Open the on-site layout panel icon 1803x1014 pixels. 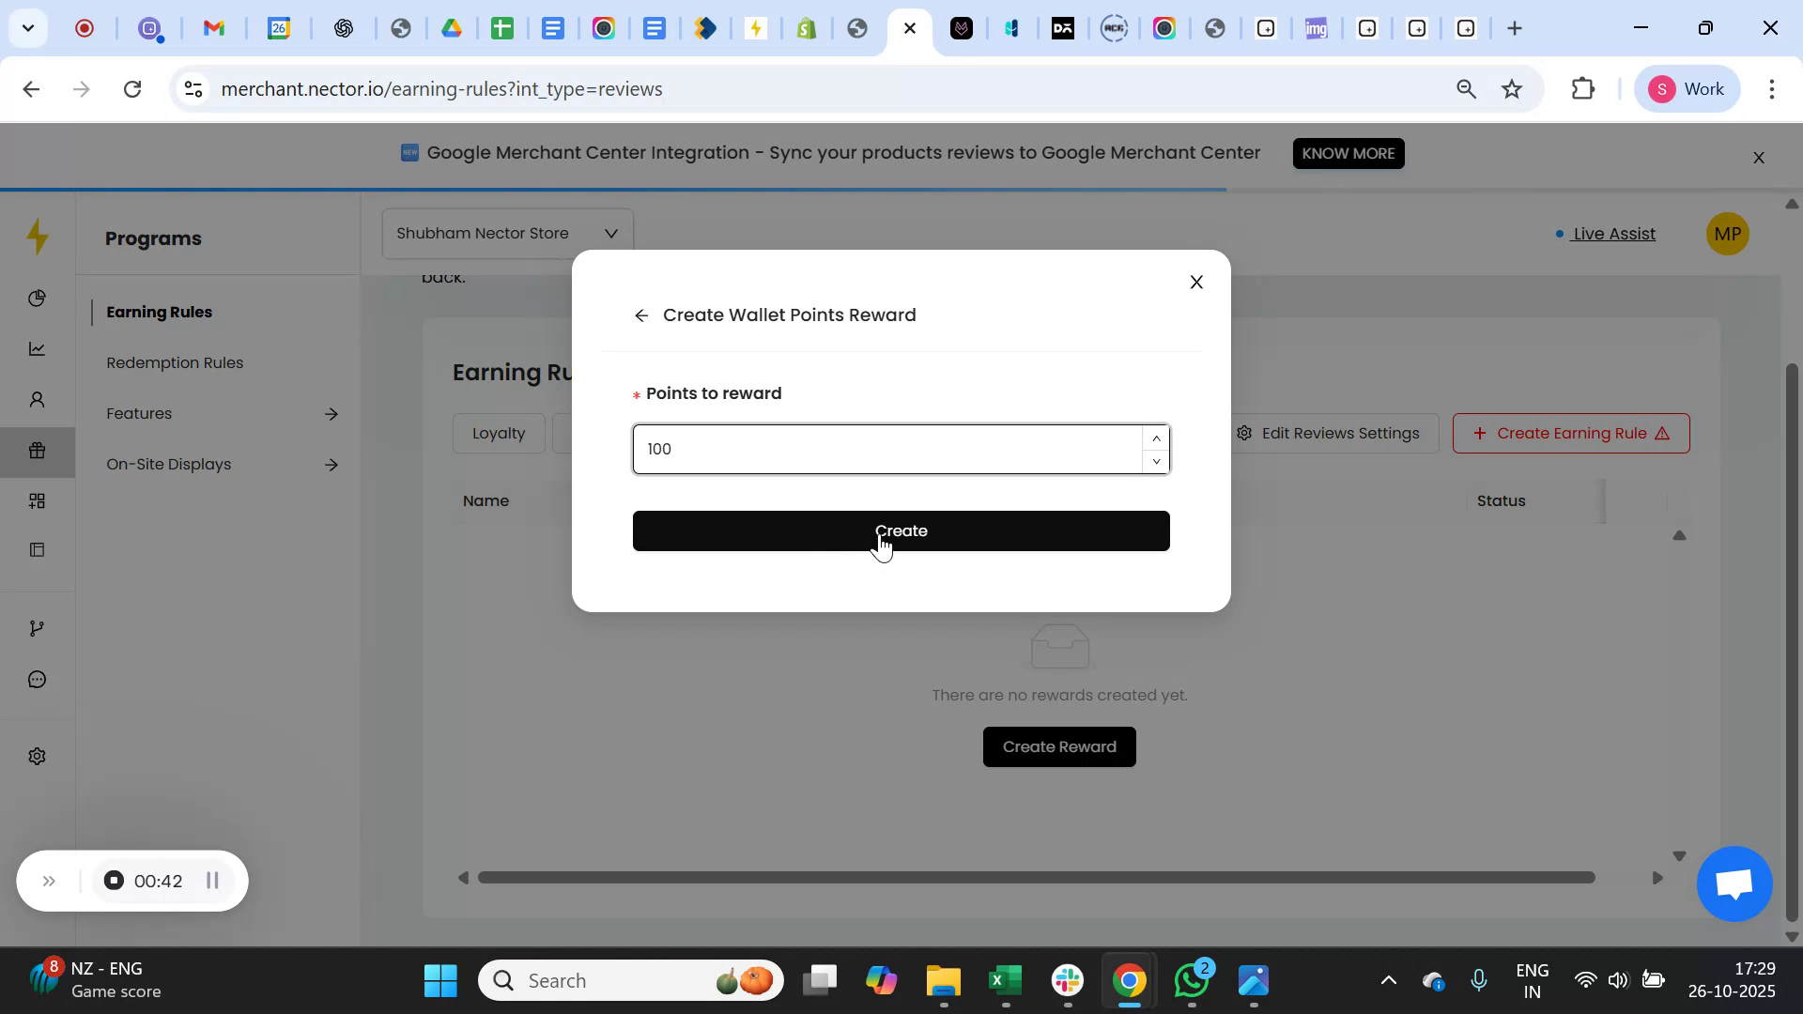(x=38, y=549)
